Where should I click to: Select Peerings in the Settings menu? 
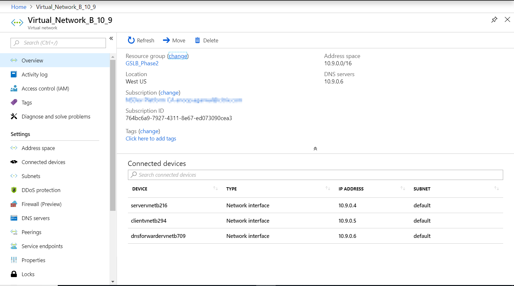[x=31, y=232]
